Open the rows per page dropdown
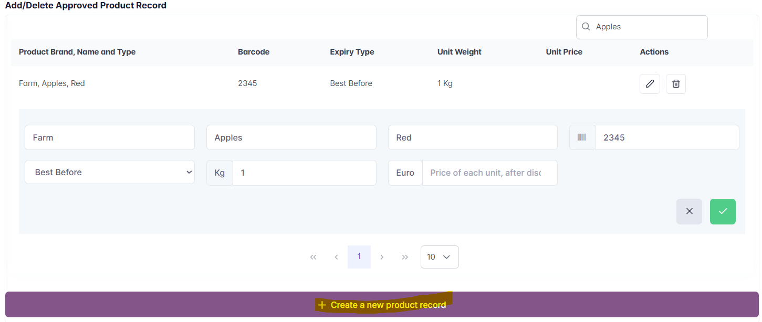Viewport: 762px width, 322px height. 440,257
